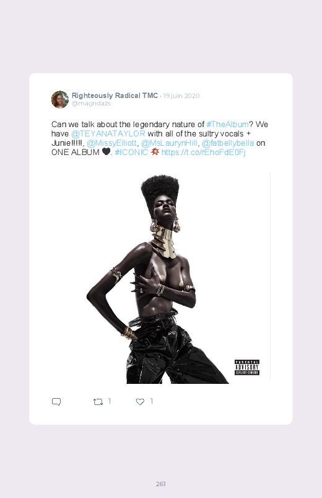Open the @MsLaurynHill mention link

(169, 143)
